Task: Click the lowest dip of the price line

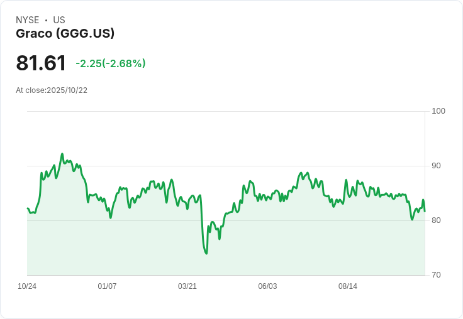Action: pos(206,253)
